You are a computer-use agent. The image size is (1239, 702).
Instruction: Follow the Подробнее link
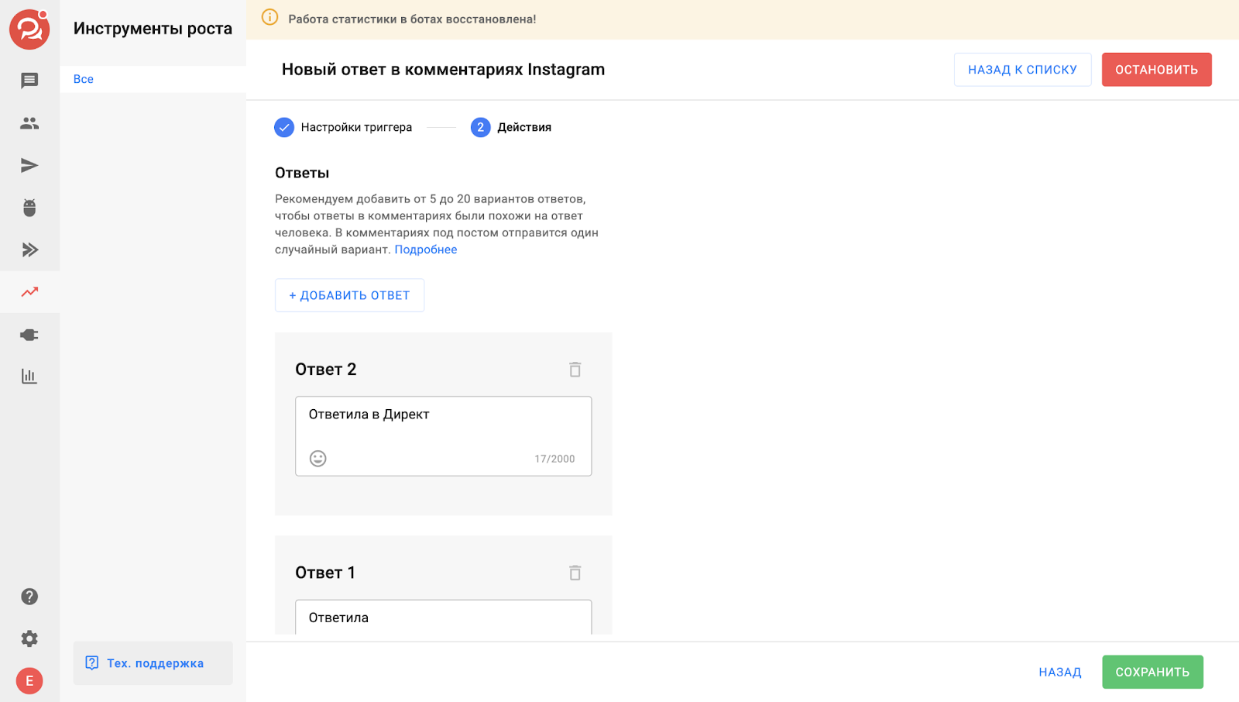(x=425, y=249)
